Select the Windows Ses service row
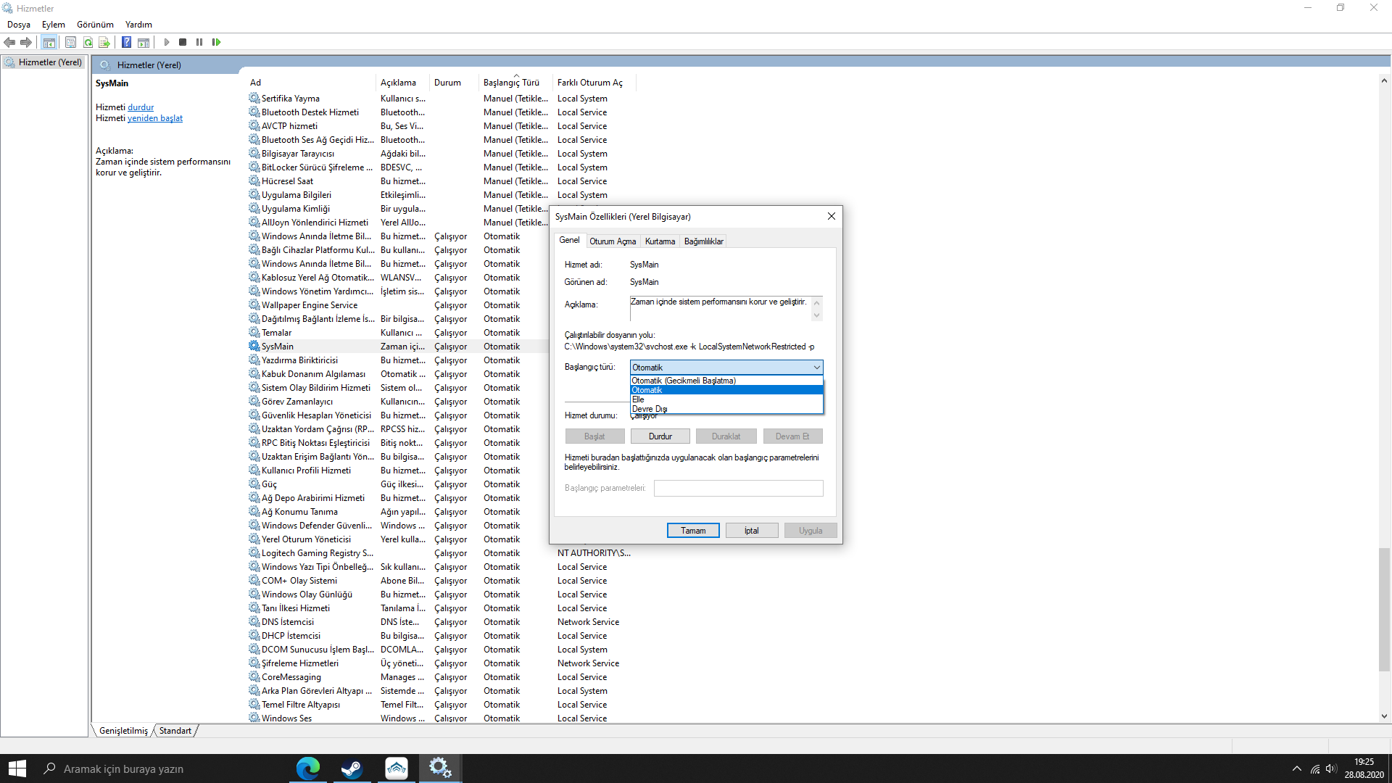The image size is (1392, 783). tap(286, 718)
